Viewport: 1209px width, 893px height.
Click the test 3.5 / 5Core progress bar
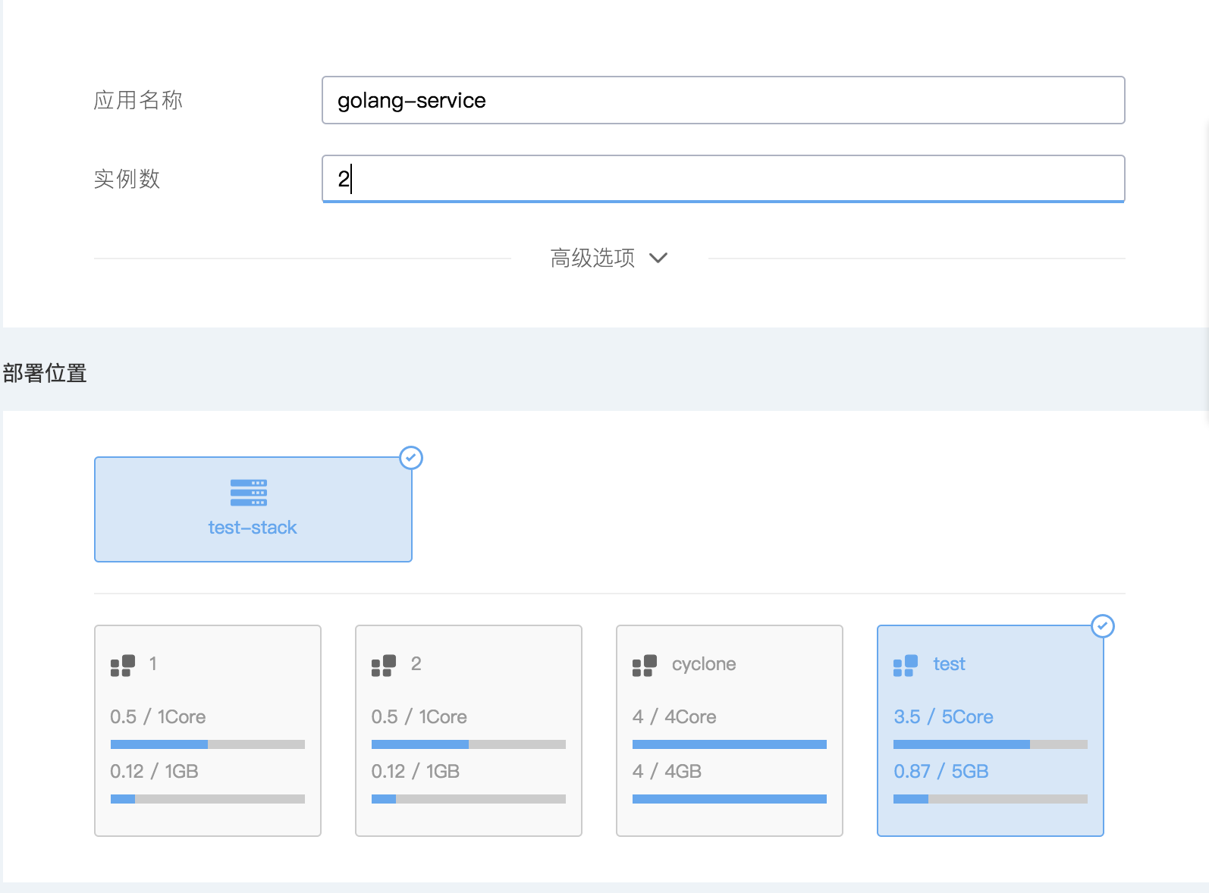tap(990, 744)
